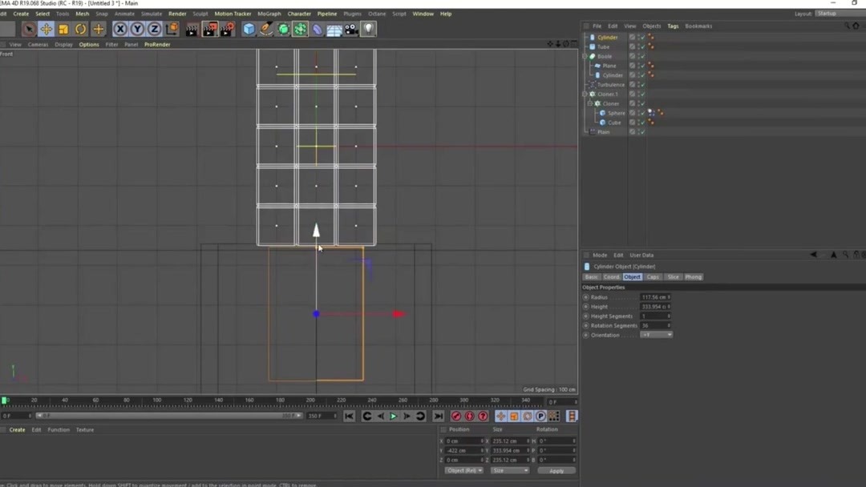Screen dimensions: 866x487
Task: Select the Scale tool
Action: 63,30
